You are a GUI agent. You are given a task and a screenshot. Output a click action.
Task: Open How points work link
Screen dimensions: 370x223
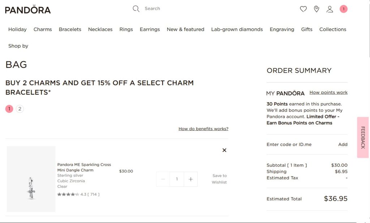[328, 93]
